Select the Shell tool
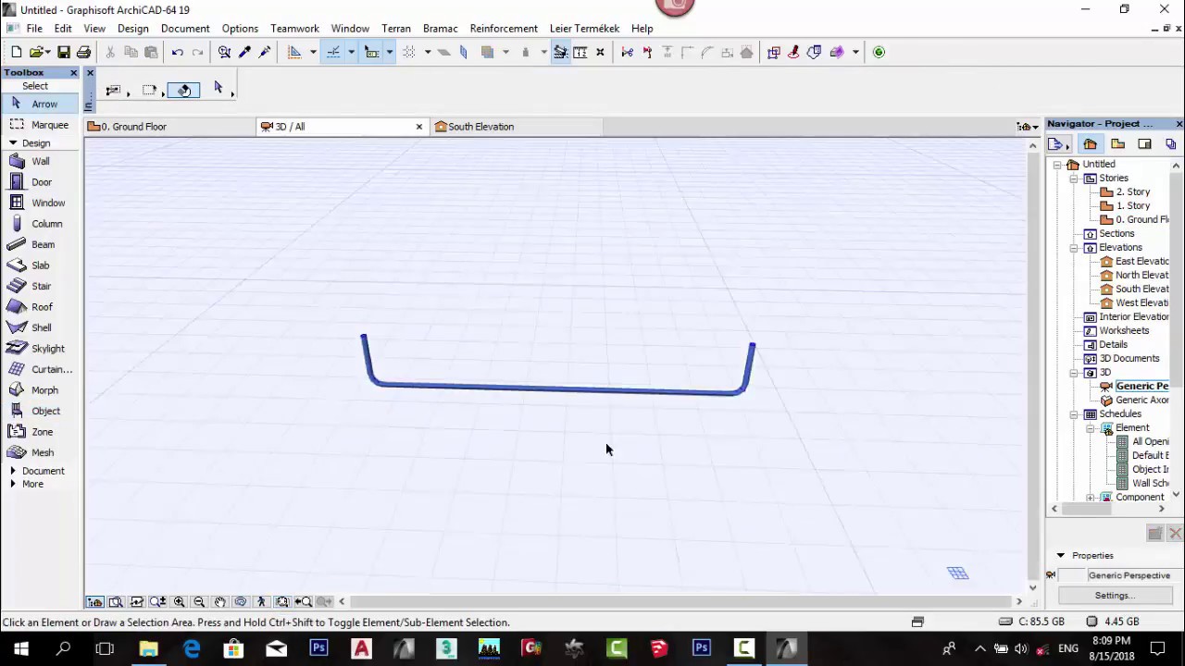 (x=41, y=327)
